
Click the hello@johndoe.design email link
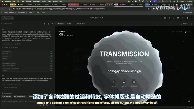pyautogui.click(x=124, y=71)
